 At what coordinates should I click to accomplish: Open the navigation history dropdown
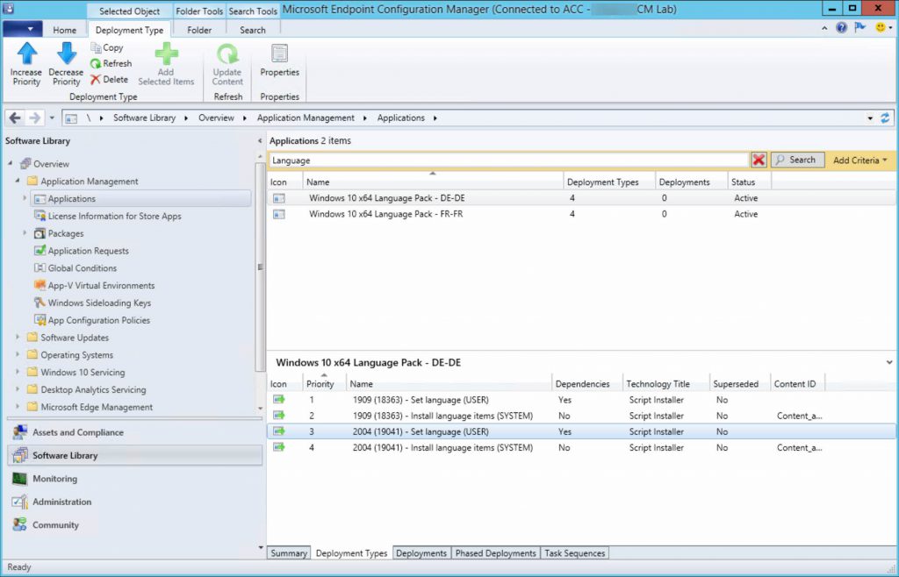52,118
